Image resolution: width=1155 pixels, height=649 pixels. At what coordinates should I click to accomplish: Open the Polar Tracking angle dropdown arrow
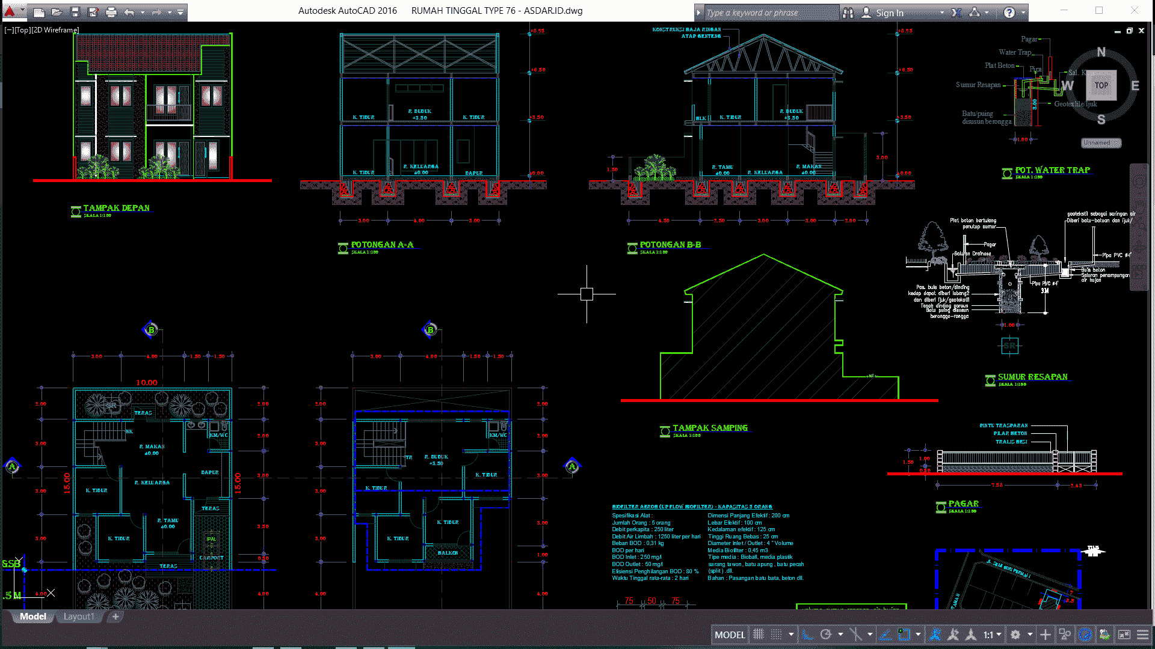[x=840, y=635]
